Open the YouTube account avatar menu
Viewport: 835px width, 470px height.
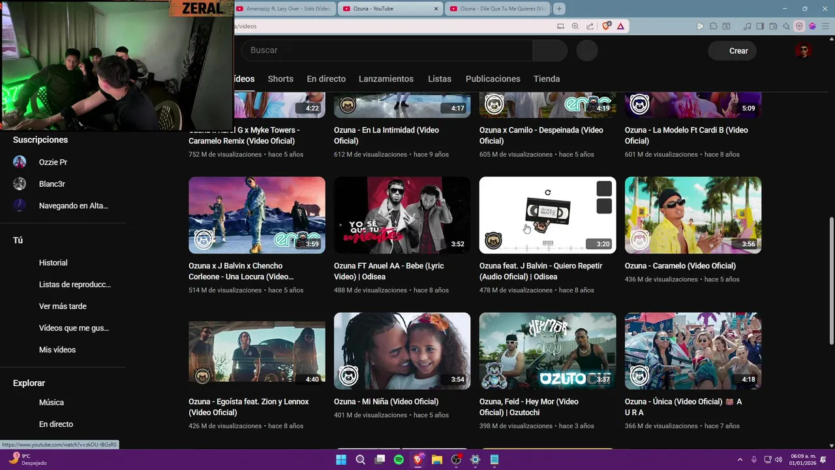coord(803,50)
